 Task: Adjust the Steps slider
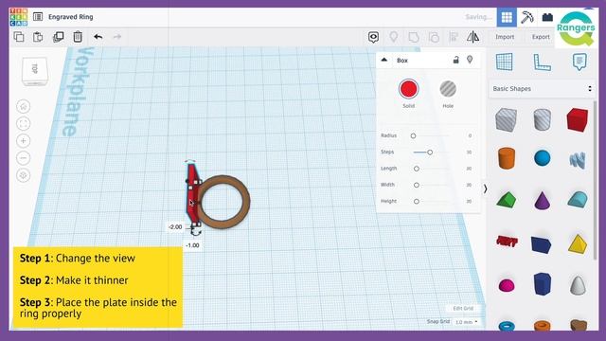[x=430, y=153]
